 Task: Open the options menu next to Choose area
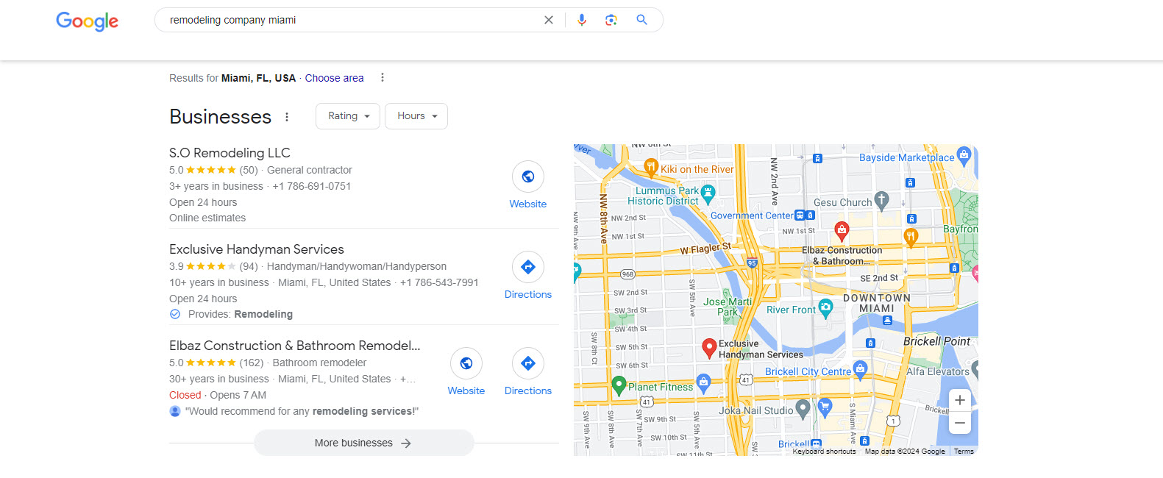[x=383, y=77]
